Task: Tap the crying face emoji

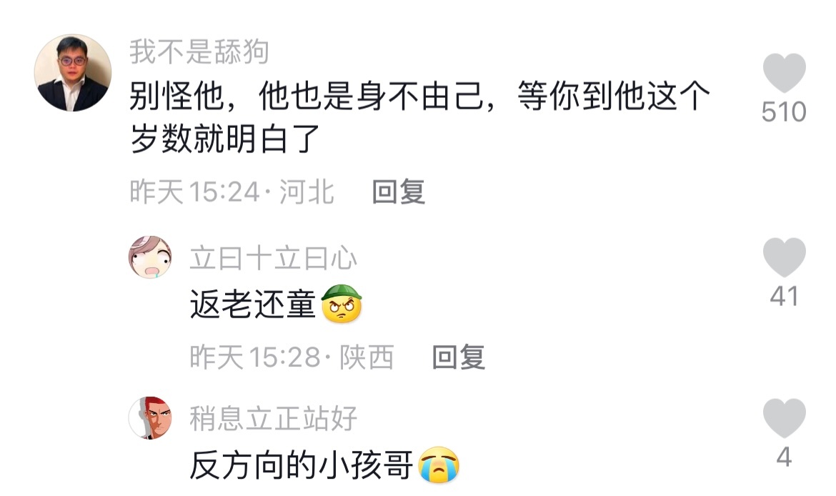Action: point(439,465)
